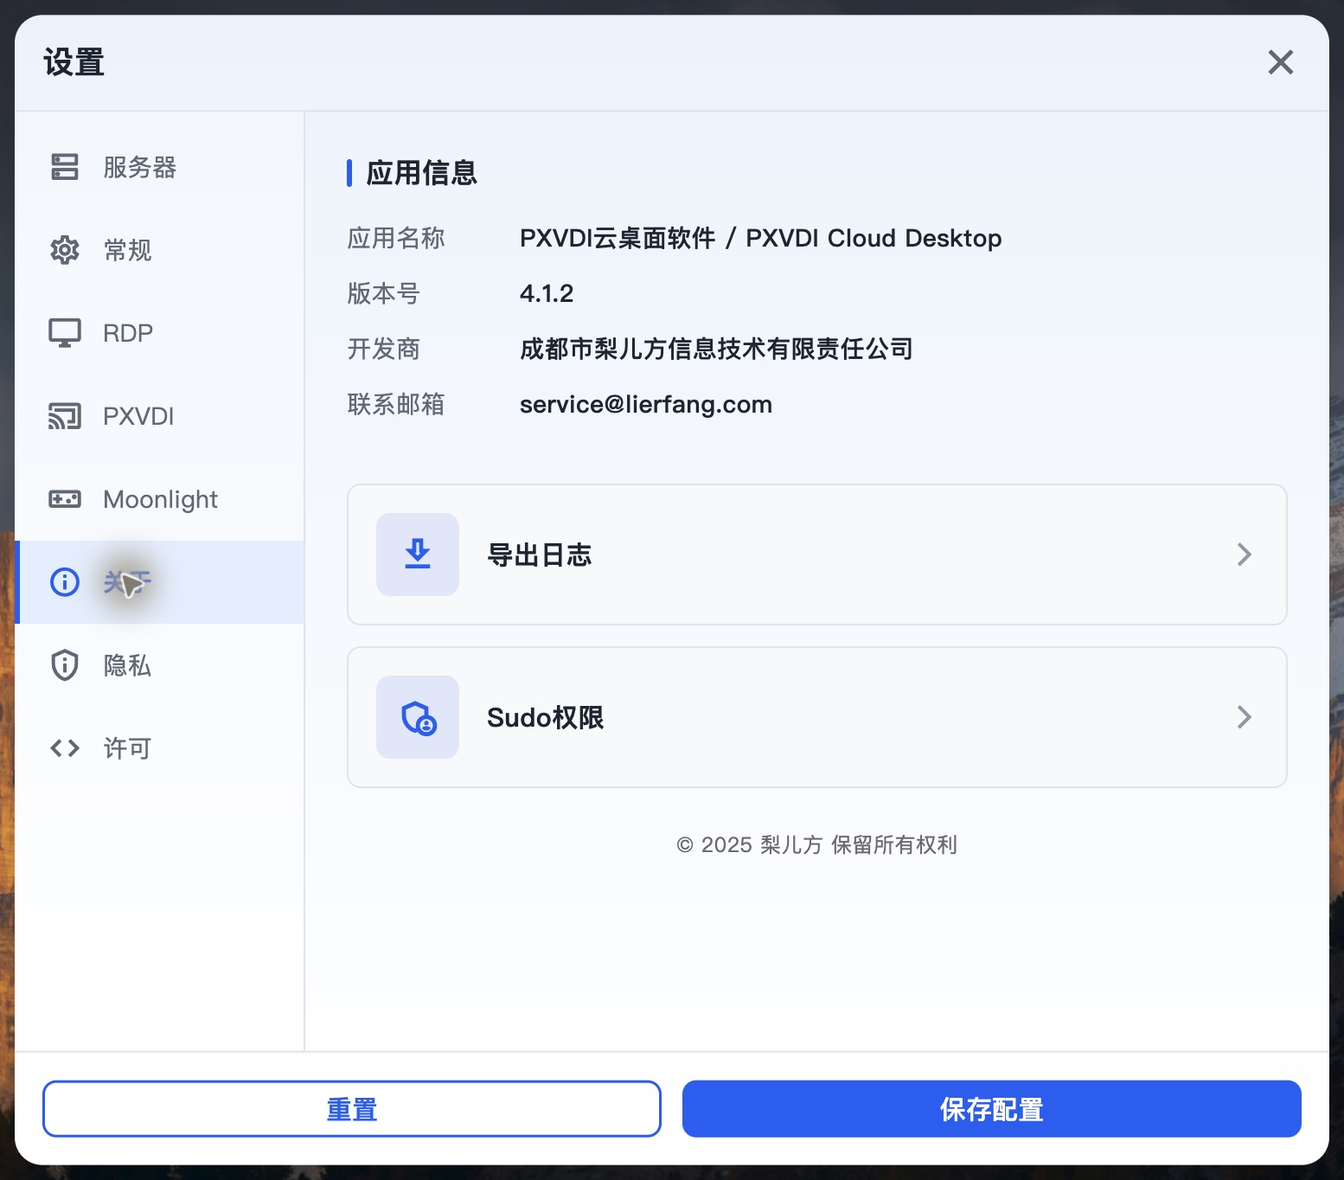Click the 设置 dialog title
This screenshot has height=1180, width=1344.
(x=74, y=62)
